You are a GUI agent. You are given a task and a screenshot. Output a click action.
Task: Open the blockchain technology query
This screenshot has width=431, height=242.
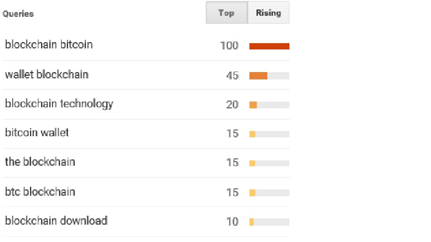pyautogui.click(x=59, y=104)
